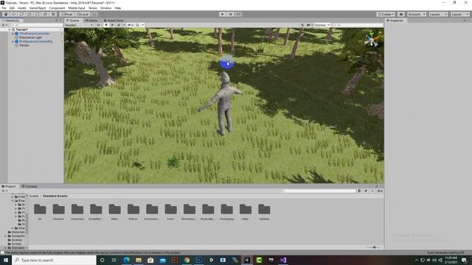
Task: Select the Move tool
Action: [x=13, y=14]
